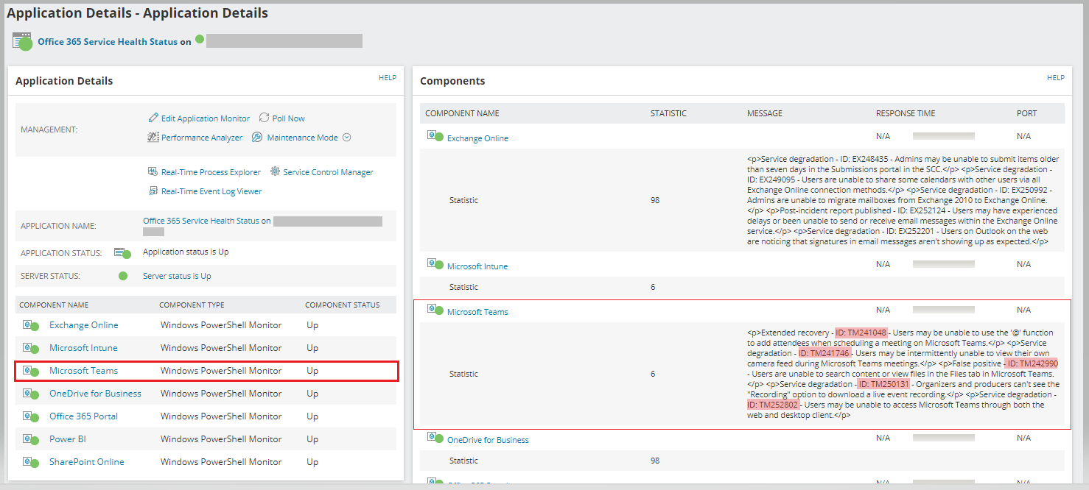The width and height of the screenshot is (1089, 490).
Task: Click the Real-Time Event Log Viewer icon
Action: coord(153,191)
